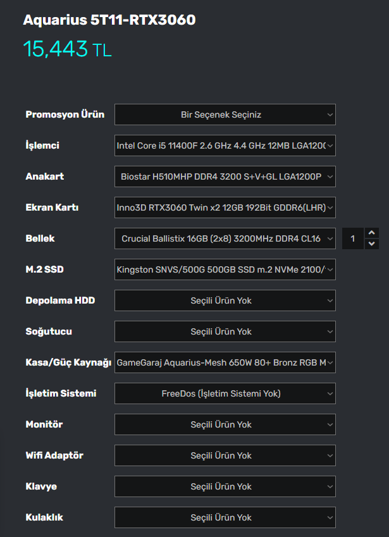Increase Bellek quantity with up arrow
389x537 pixels.
pos(372,233)
